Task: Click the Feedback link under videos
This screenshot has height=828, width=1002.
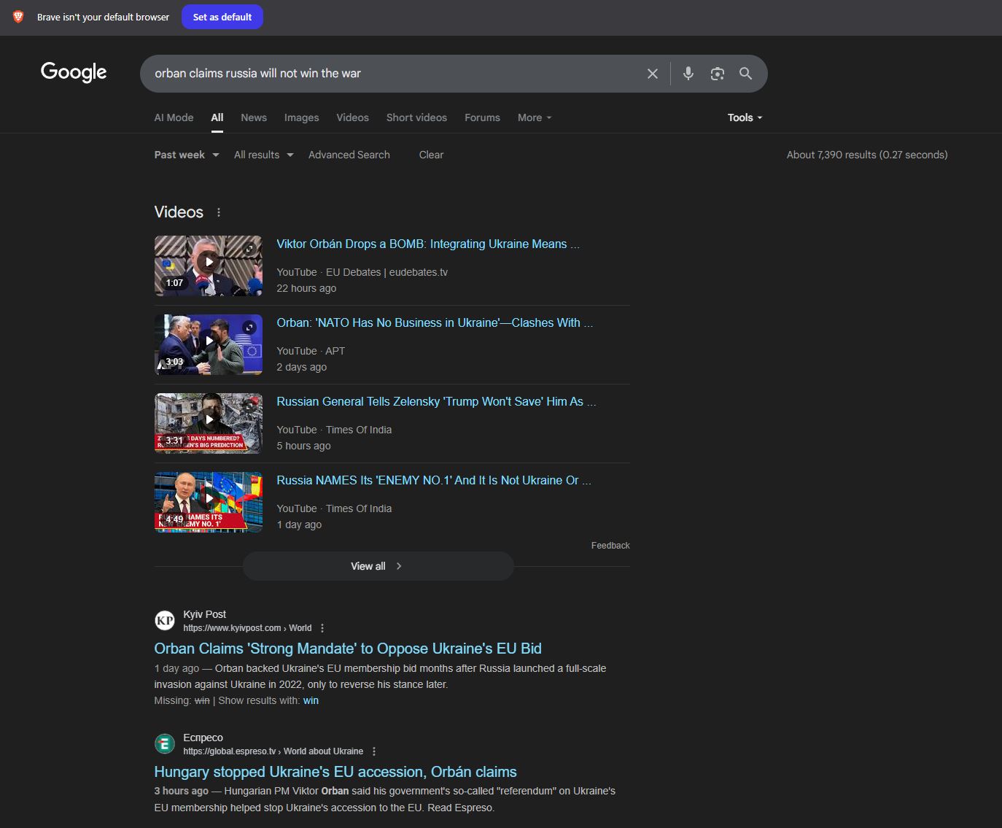Action: click(x=610, y=546)
